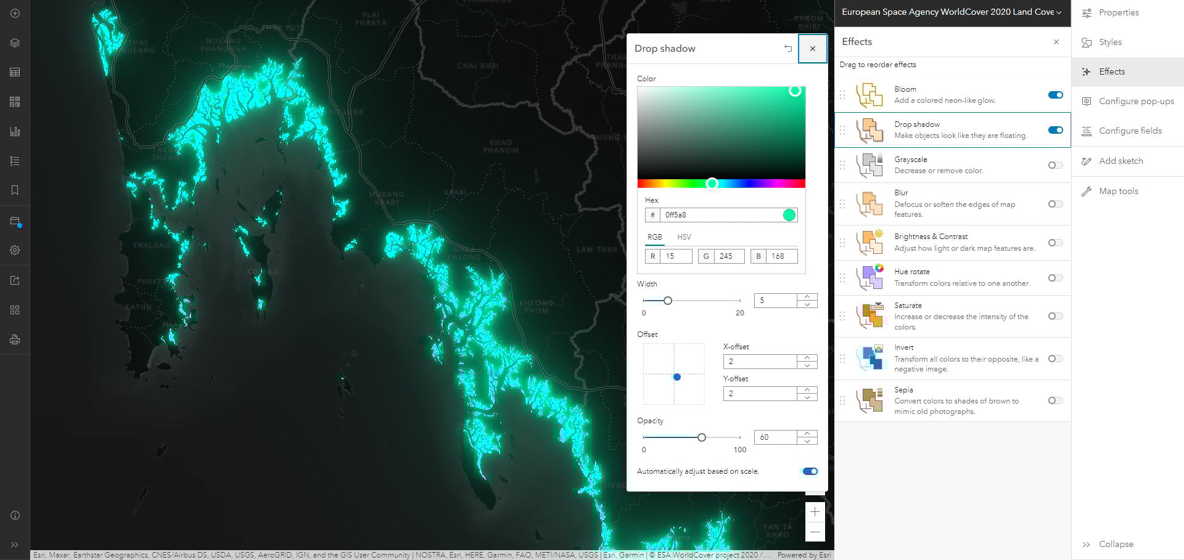Open the Tables pane from left toolbar

pos(15,72)
